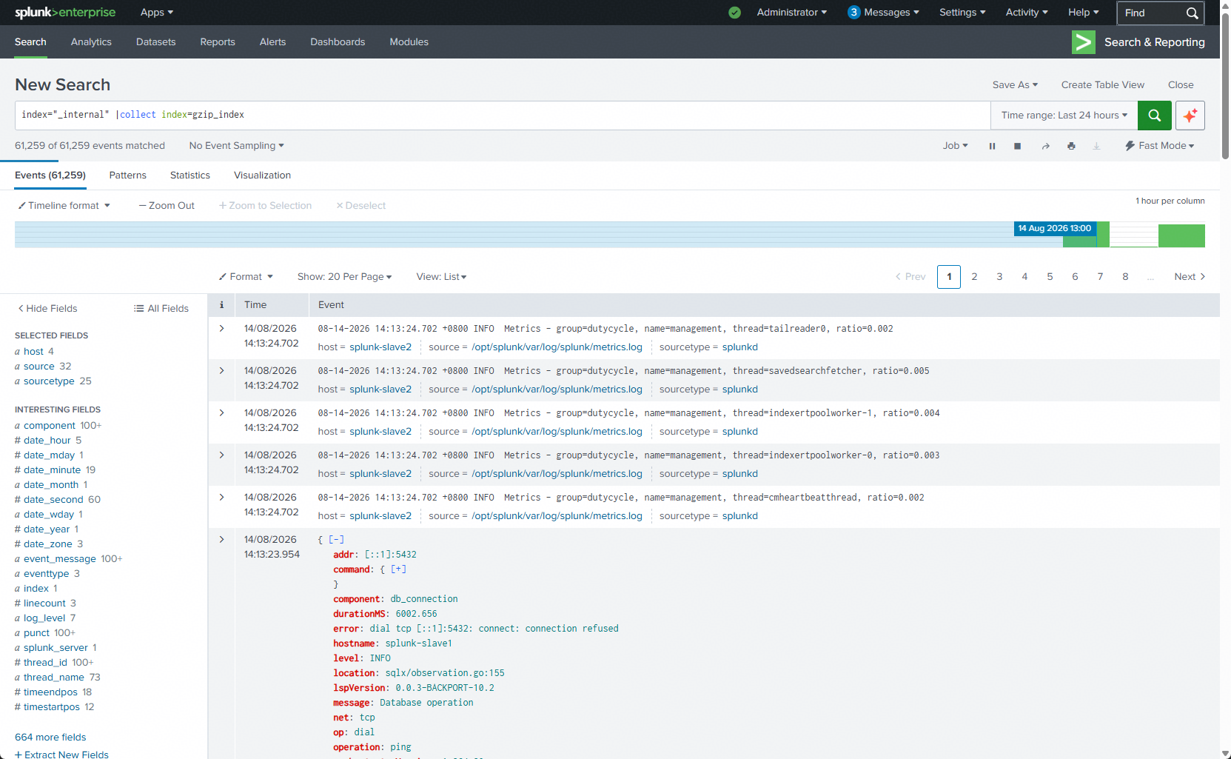Screen dimensions: 1231x759
Task: Expand the command object with [+]
Action: (398, 569)
